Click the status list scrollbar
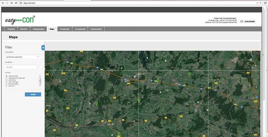The width and height of the screenshot is (268, 137). click(x=40, y=80)
